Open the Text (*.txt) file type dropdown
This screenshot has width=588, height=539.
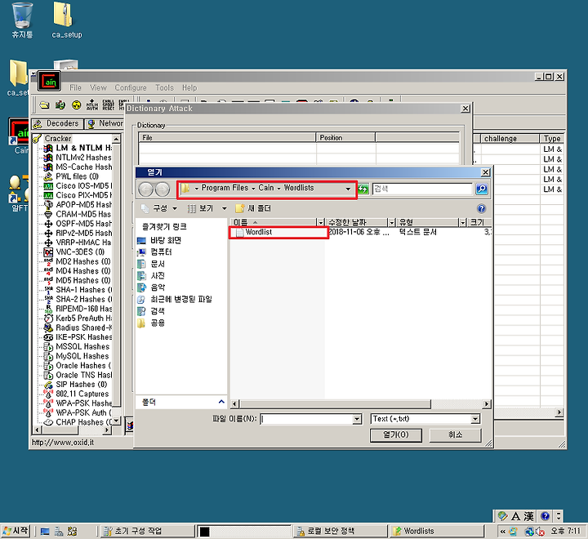tap(475, 419)
